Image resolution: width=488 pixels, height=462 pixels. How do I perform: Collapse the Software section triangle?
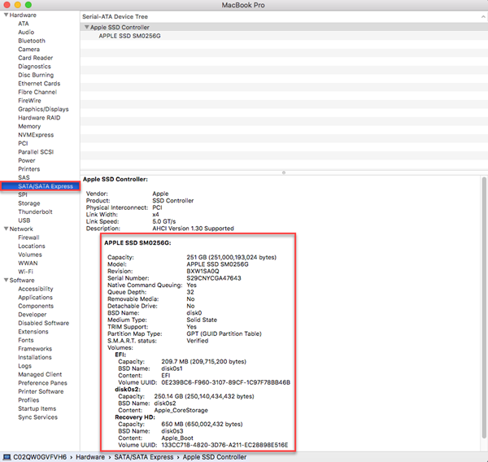click(x=6, y=280)
